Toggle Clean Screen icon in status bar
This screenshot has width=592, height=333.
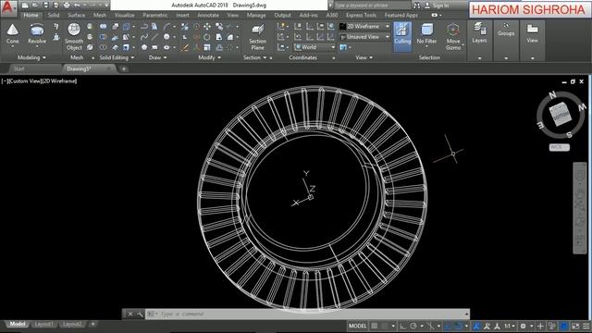pos(575,326)
